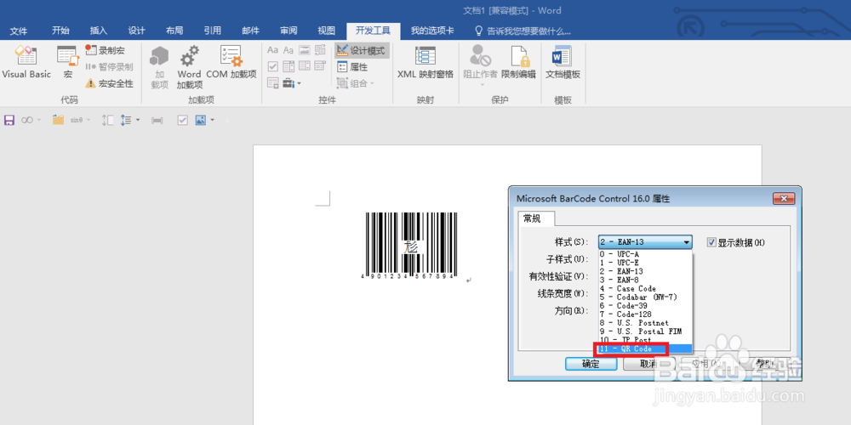The height and width of the screenshot is (425, 851).
Task: Open 我的选项卡 custom tab
Action: pos(432,31)
